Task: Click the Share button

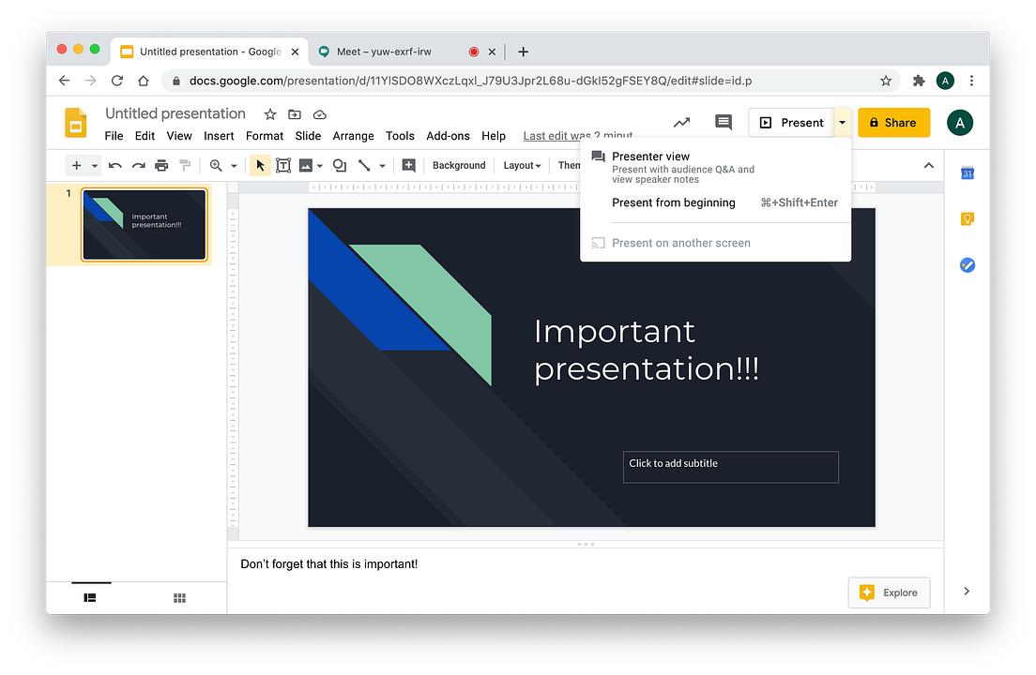Action: [x=893, y=122]
